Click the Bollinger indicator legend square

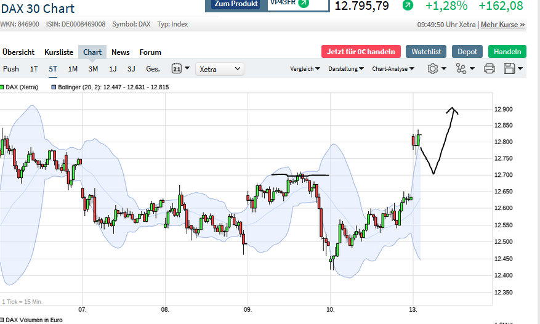54,87
